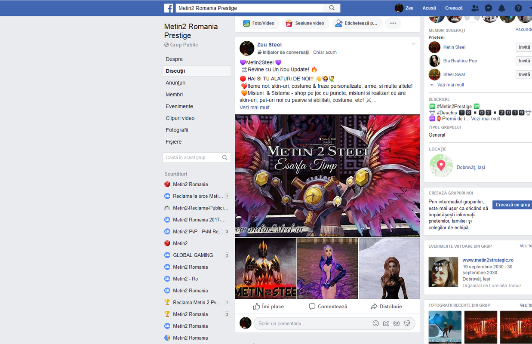Open Metin Steel suggested member profile
532x344 pixels.
pyautogui.click(x=454, y=47)
